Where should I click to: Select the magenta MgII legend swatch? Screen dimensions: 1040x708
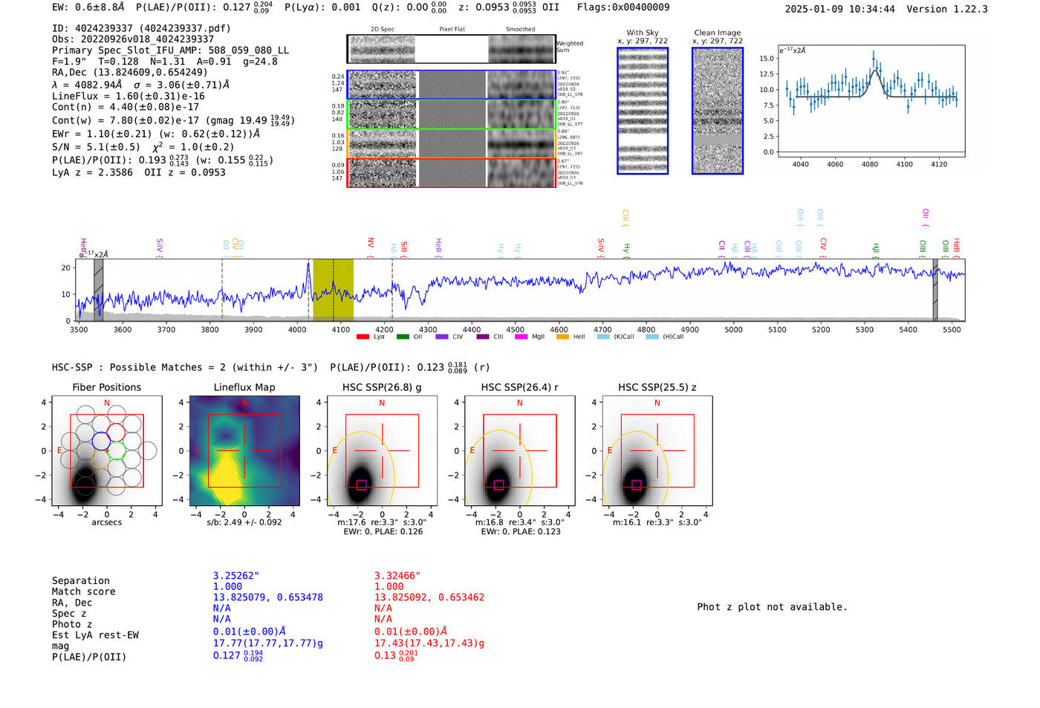[x=521, y=337]
